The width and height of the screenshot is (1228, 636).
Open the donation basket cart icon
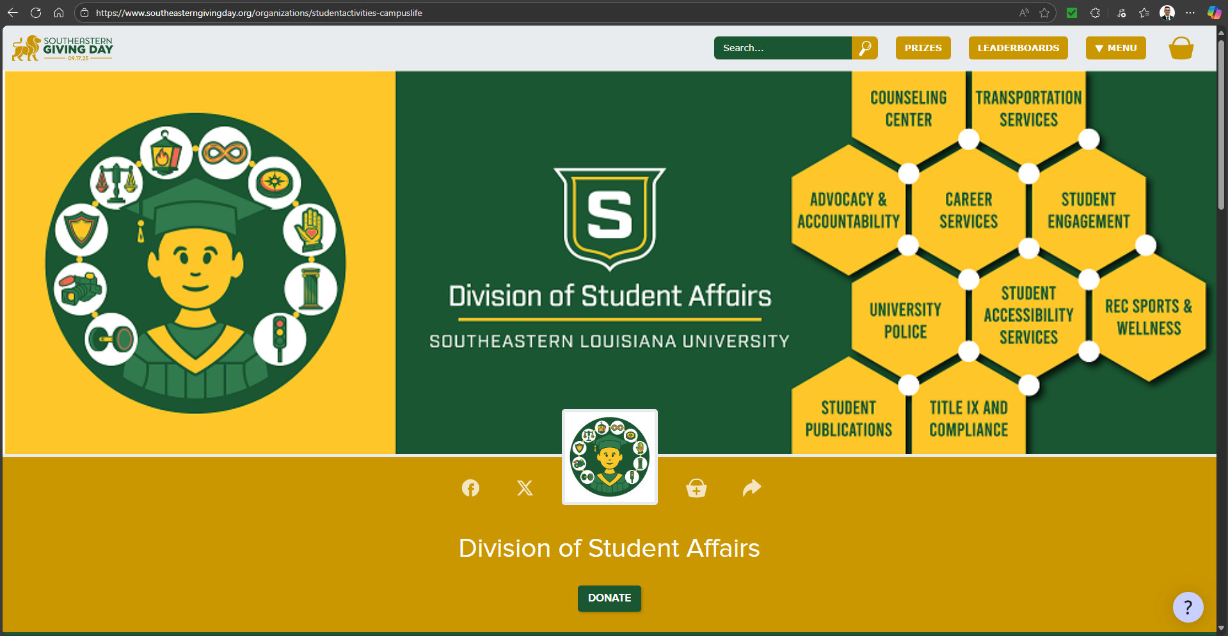pos(1181,48)
